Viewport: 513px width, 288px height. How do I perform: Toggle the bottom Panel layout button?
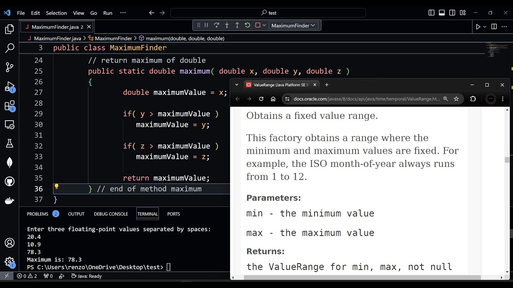[x=442, y=13]
